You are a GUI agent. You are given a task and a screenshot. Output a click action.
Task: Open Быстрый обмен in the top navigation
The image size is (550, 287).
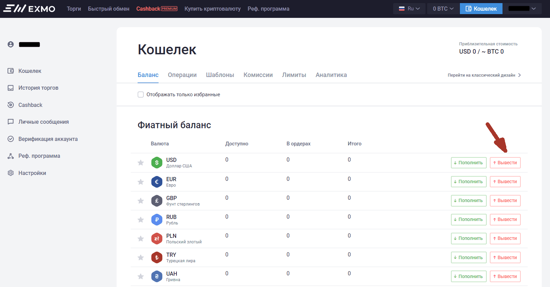[x=109, y=9]
